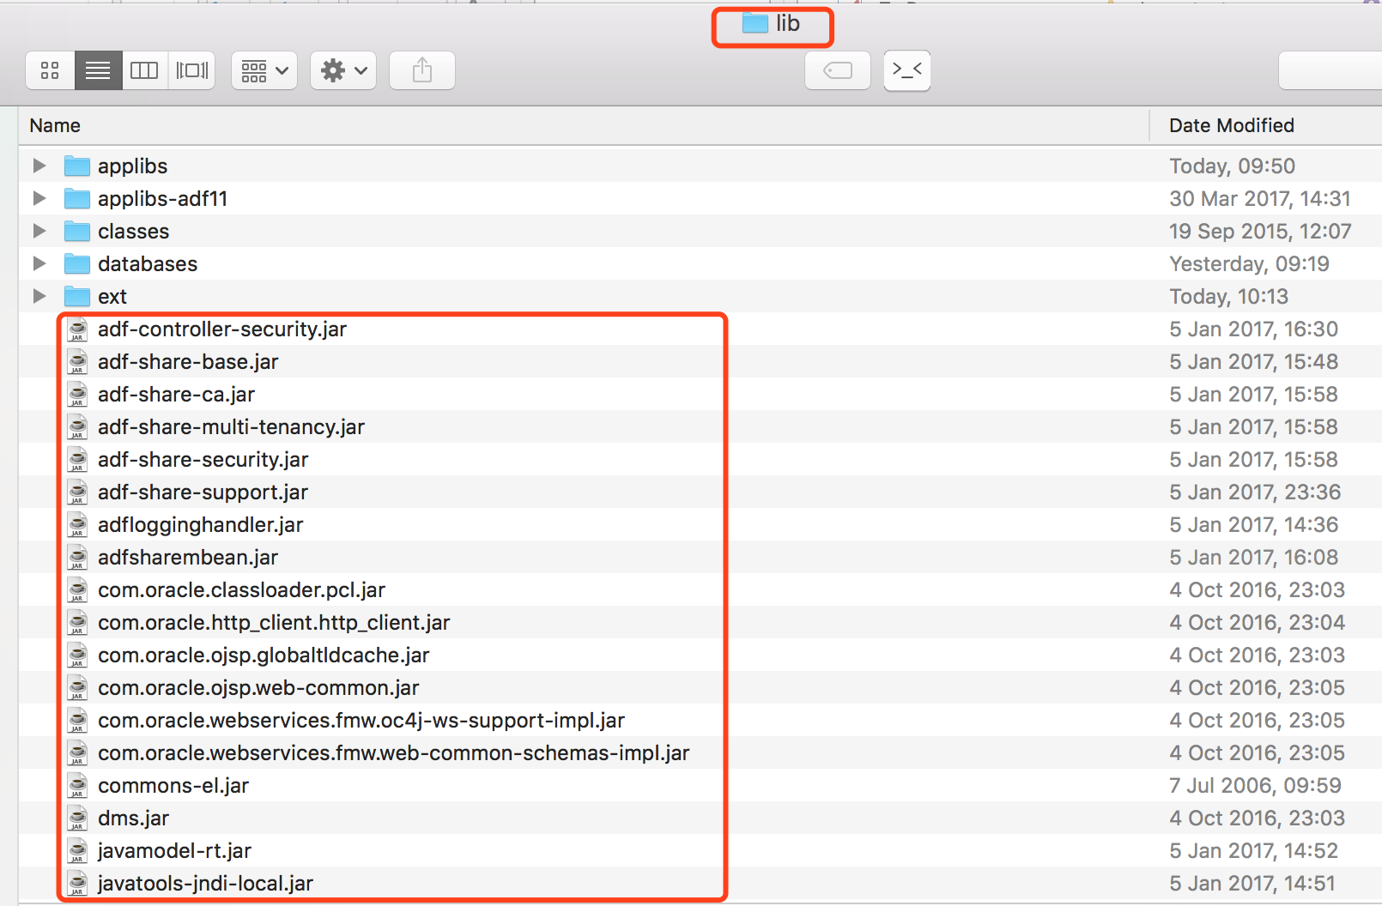Click the adf-share-multi-tenancy.jar file icon
Screen dimensions: 1382x906
(78, 427)
